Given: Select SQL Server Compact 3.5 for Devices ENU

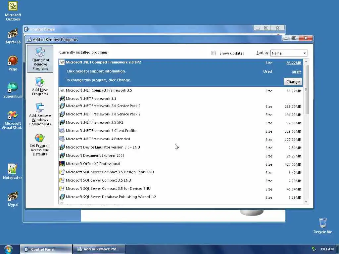Looking at the screenshot, I should tap(181, 189).
